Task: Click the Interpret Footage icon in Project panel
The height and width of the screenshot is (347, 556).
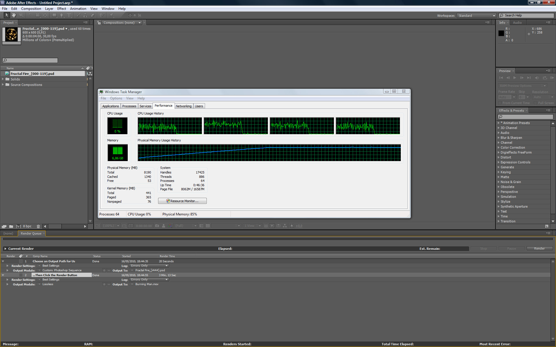Action: [x=4, y=226]
